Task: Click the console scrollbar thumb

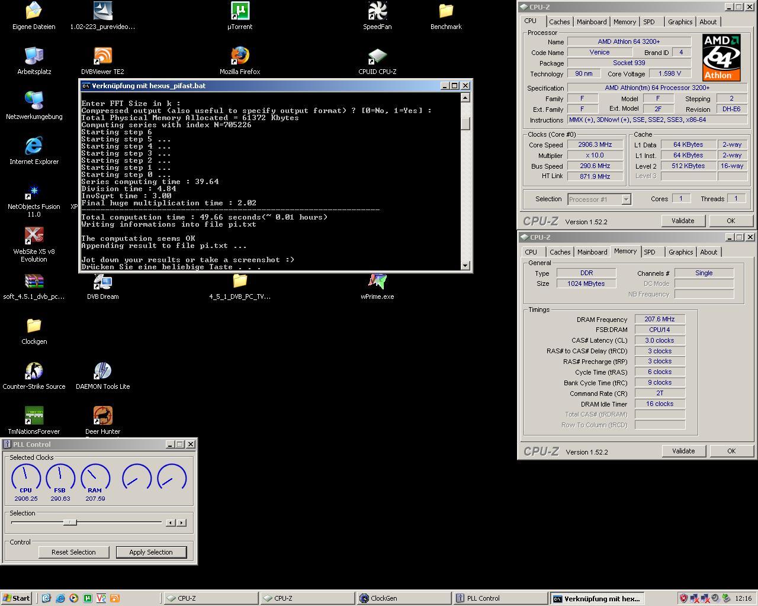Action: 465,124
